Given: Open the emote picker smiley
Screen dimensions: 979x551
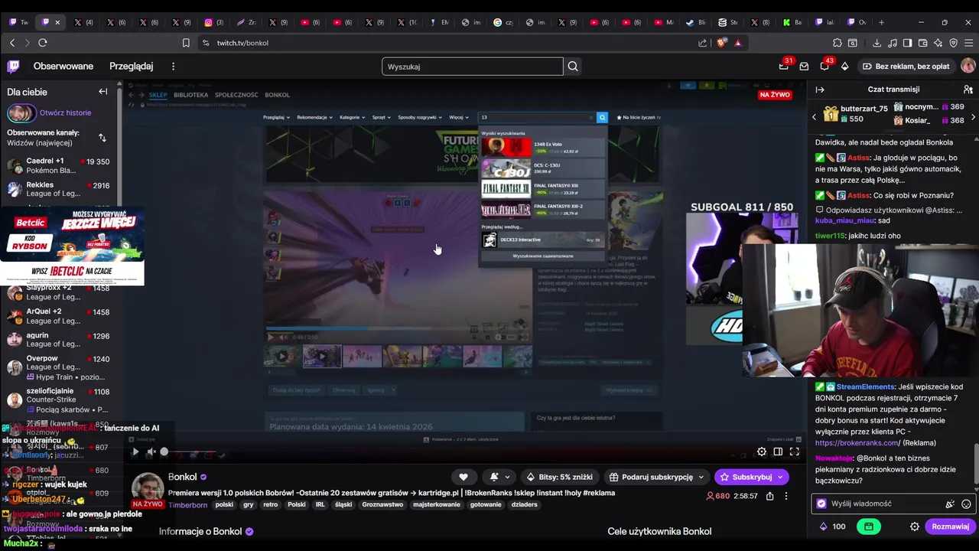Looking at the screenshot, I should click(966, 504).
